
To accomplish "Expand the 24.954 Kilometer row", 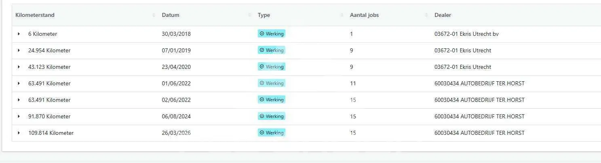I will [x=19, y=50].
